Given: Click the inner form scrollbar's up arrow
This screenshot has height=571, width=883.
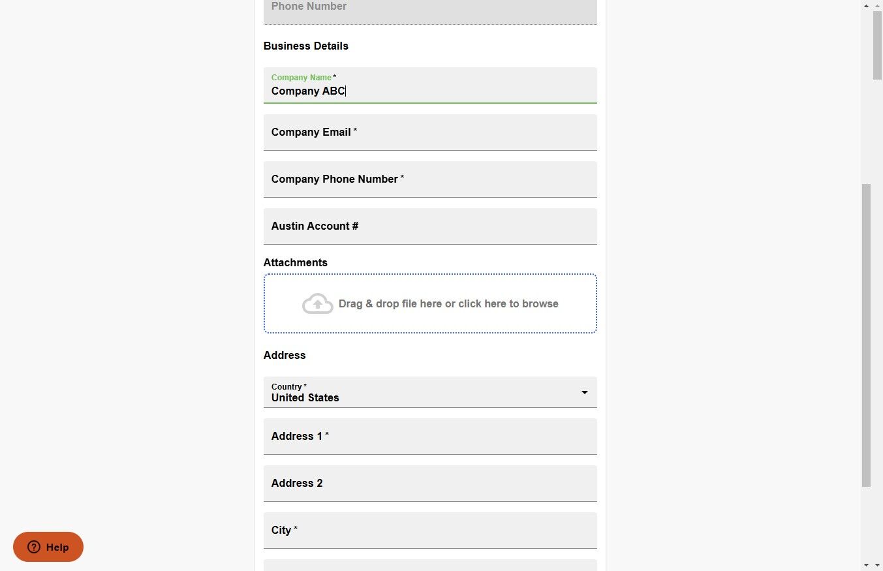Looking at the screenshot, I should (x=866, y=6).
